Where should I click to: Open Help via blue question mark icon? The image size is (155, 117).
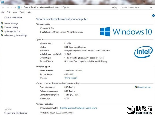pyautogui.click(x=153, y=15)
